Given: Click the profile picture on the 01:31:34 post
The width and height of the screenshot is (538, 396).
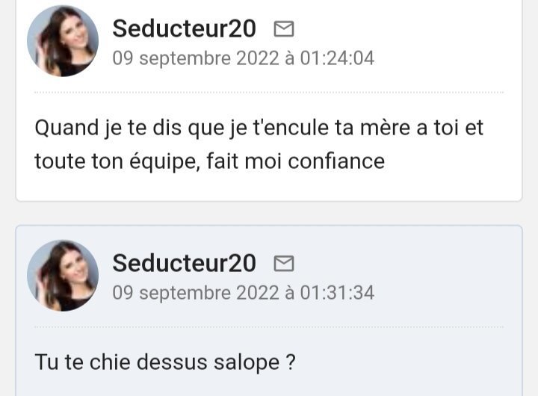Looking at the screenshot, I should (63, 275).
